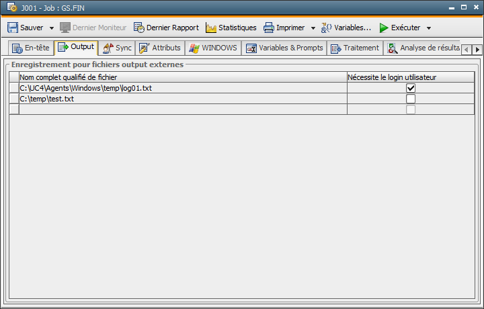Toggle login checkbox in the empty row

411,109
